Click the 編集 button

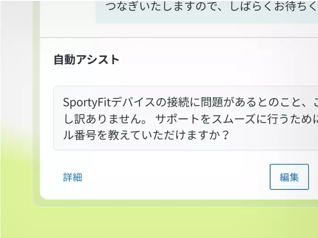[289, 177]
